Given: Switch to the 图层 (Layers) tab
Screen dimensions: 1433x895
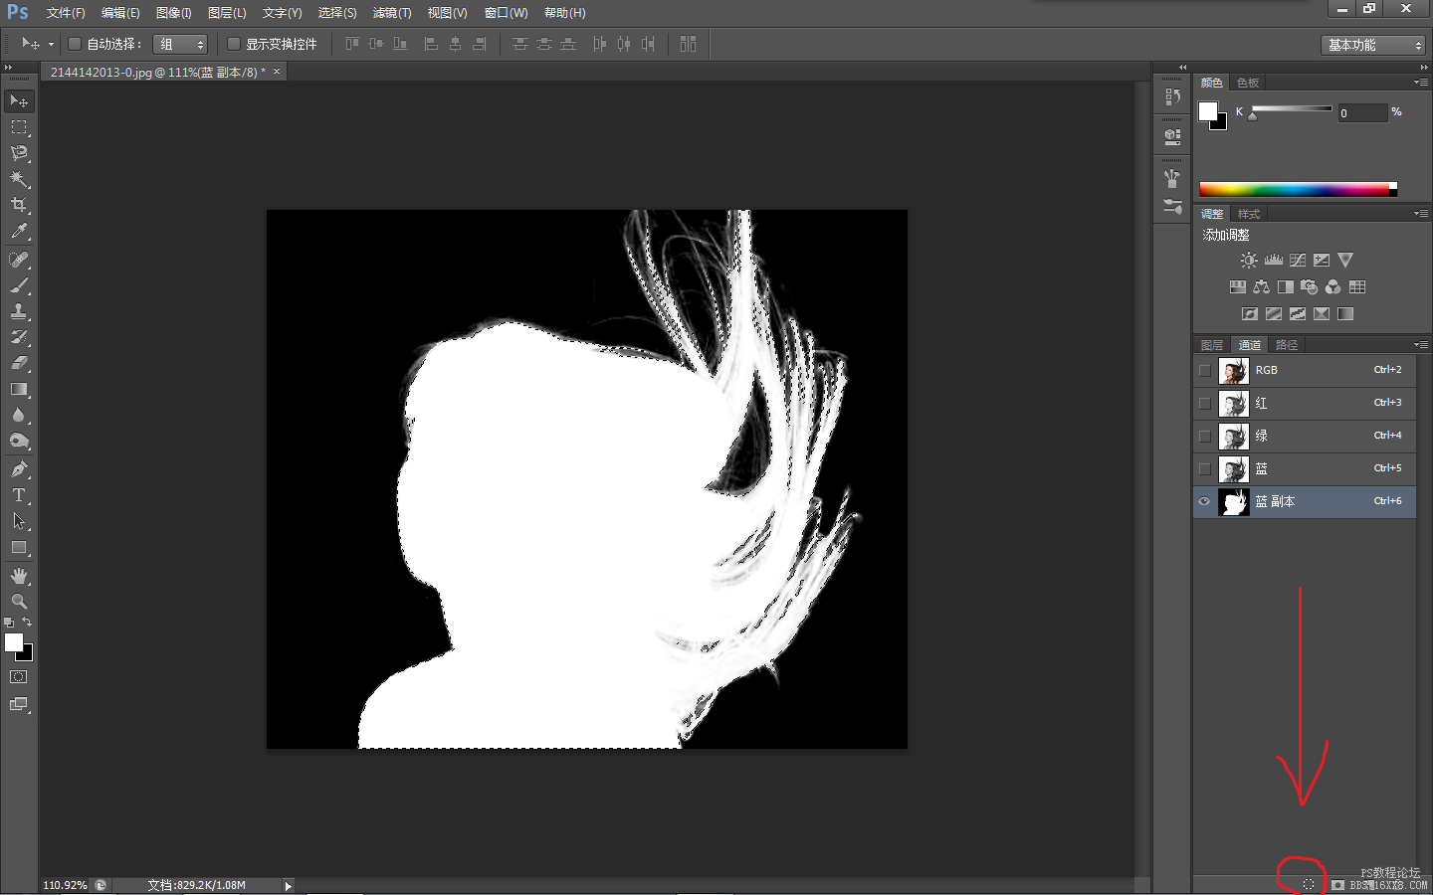Looking at the screenshot, I should pos(1212,345).
